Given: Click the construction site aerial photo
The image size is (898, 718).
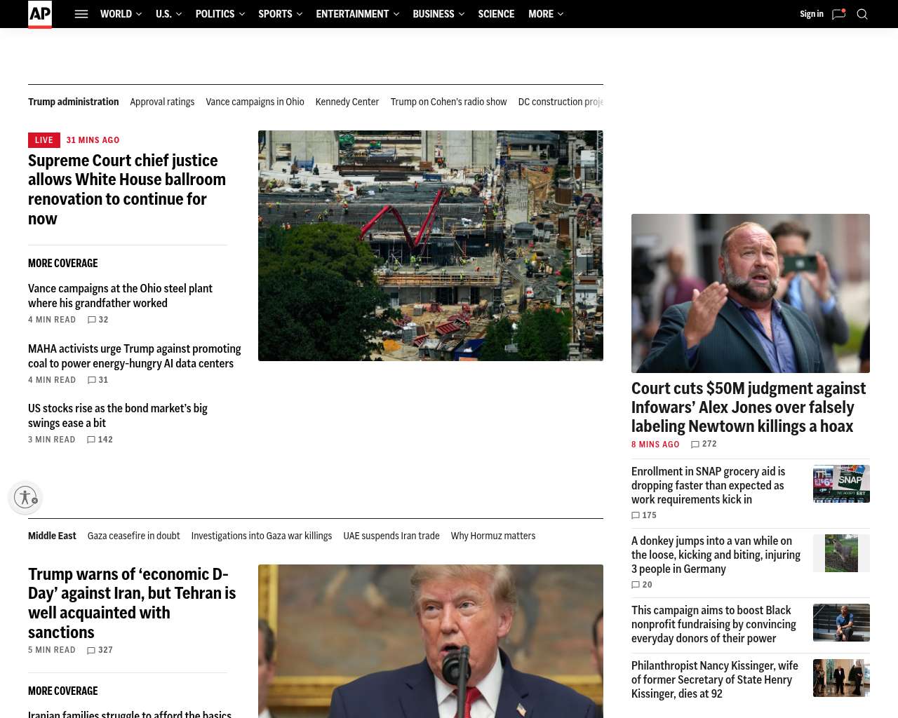Looking at the screenshot, I should point(431,245).
